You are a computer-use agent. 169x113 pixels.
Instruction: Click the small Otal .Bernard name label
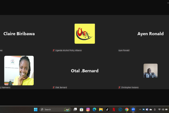point(61,88)
